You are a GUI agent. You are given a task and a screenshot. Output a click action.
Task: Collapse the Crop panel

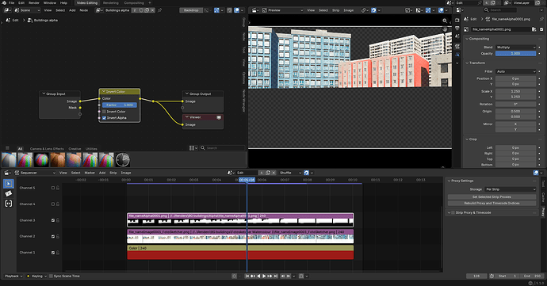click(468, 139)
